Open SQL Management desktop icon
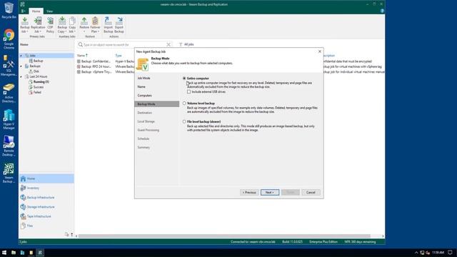This screenshot has width=457, height=257. [9, 66]
